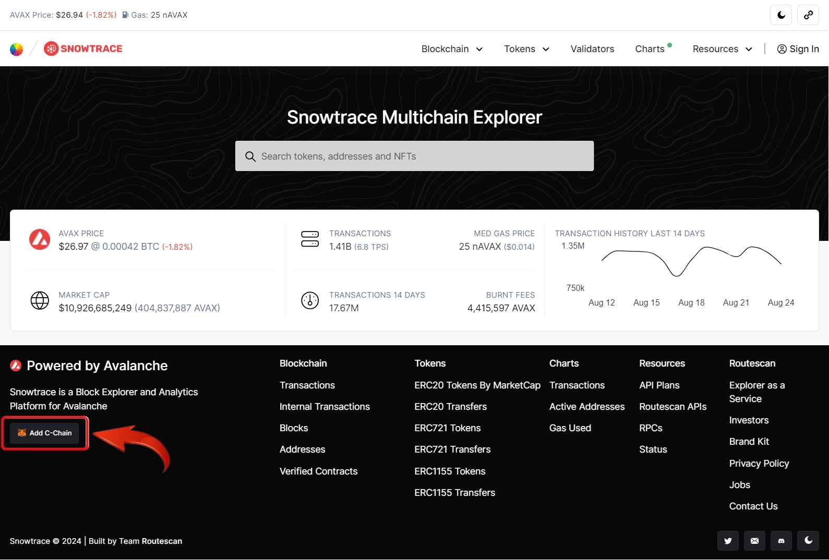Open Jobs link
This screenshot has width=829, height=560.
740,485
